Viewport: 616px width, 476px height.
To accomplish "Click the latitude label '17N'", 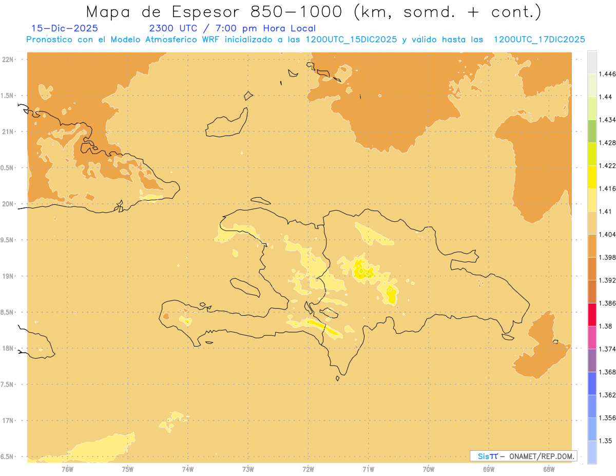I will pos(8,421).
